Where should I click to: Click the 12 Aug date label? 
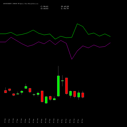pyautogui.click(x=5, y=121)
